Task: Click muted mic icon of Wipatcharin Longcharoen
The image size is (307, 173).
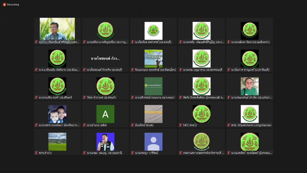Action: pos(228,125)
